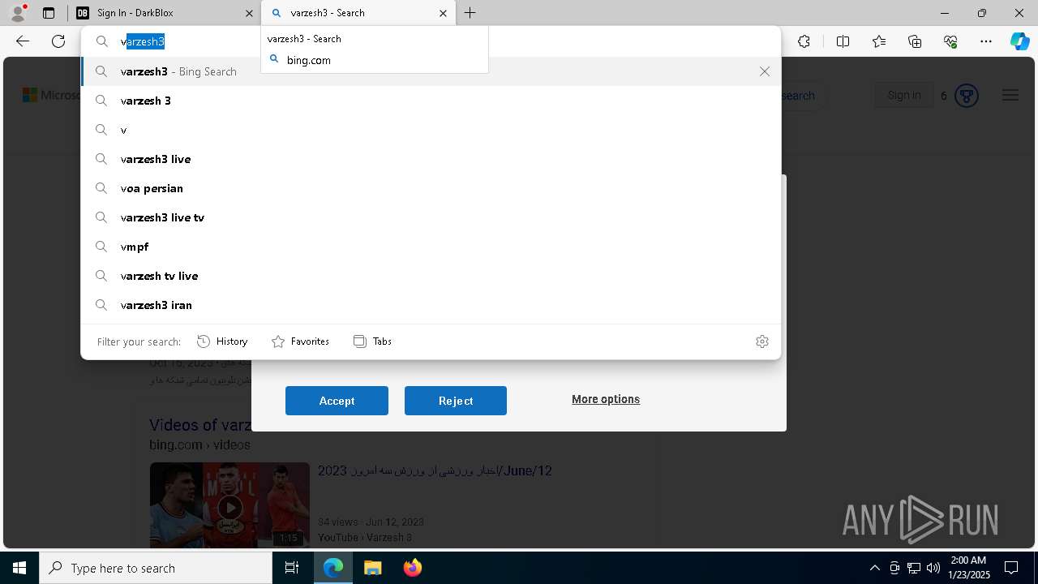The image size is (1038, 584).
Task: Choose the single letter 'v' suggestion
Action: pos(431,130)
